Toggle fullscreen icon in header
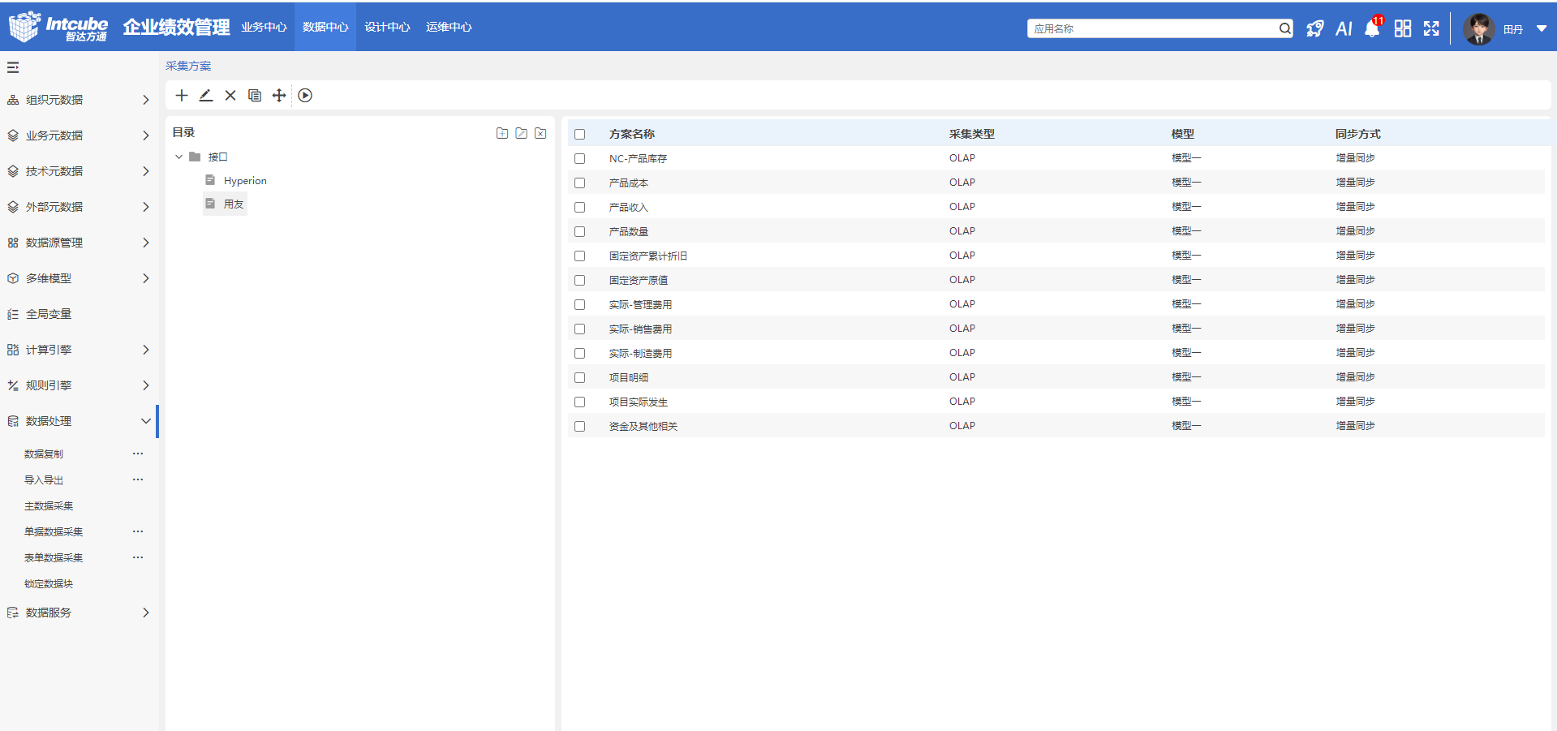Image resolution: width=1557 pixels, height=731 pixels. pyautogui.click(x=1431, y=29)
